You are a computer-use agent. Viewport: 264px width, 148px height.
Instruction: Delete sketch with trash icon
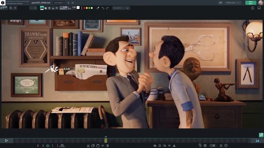pos(108,146)
